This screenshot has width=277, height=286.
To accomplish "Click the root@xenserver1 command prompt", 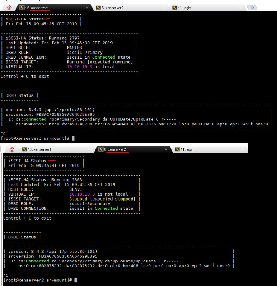I will [35, 138].
